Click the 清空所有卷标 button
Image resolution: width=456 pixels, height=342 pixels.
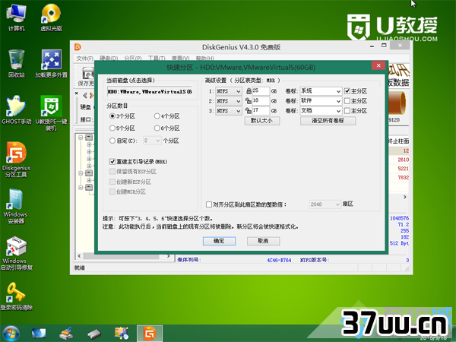pos(328,121)
